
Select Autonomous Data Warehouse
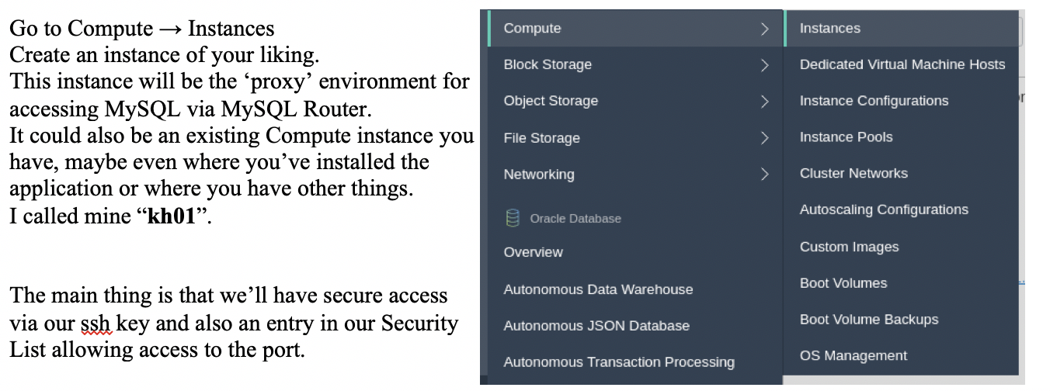tap(598, 289)
